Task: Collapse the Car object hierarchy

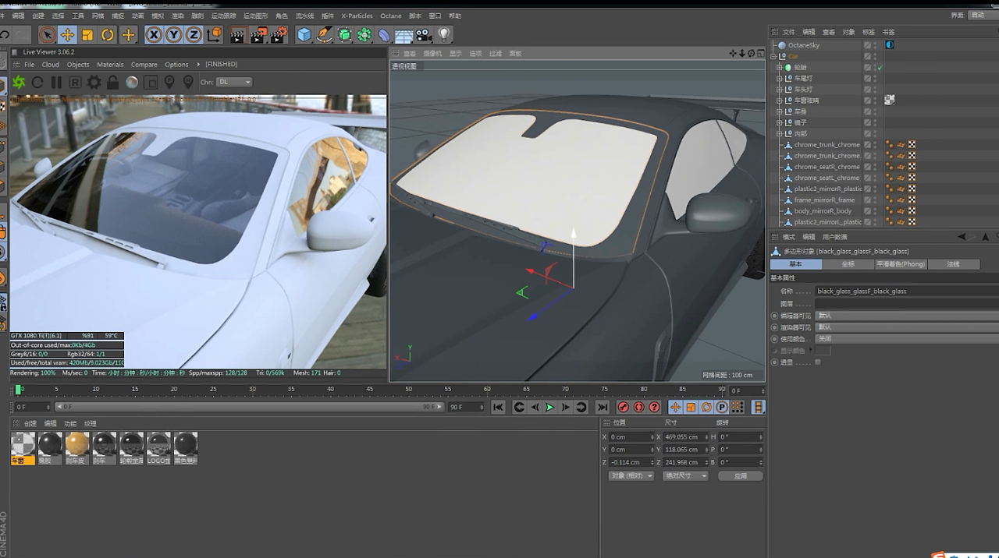Action: click(775, 57)
